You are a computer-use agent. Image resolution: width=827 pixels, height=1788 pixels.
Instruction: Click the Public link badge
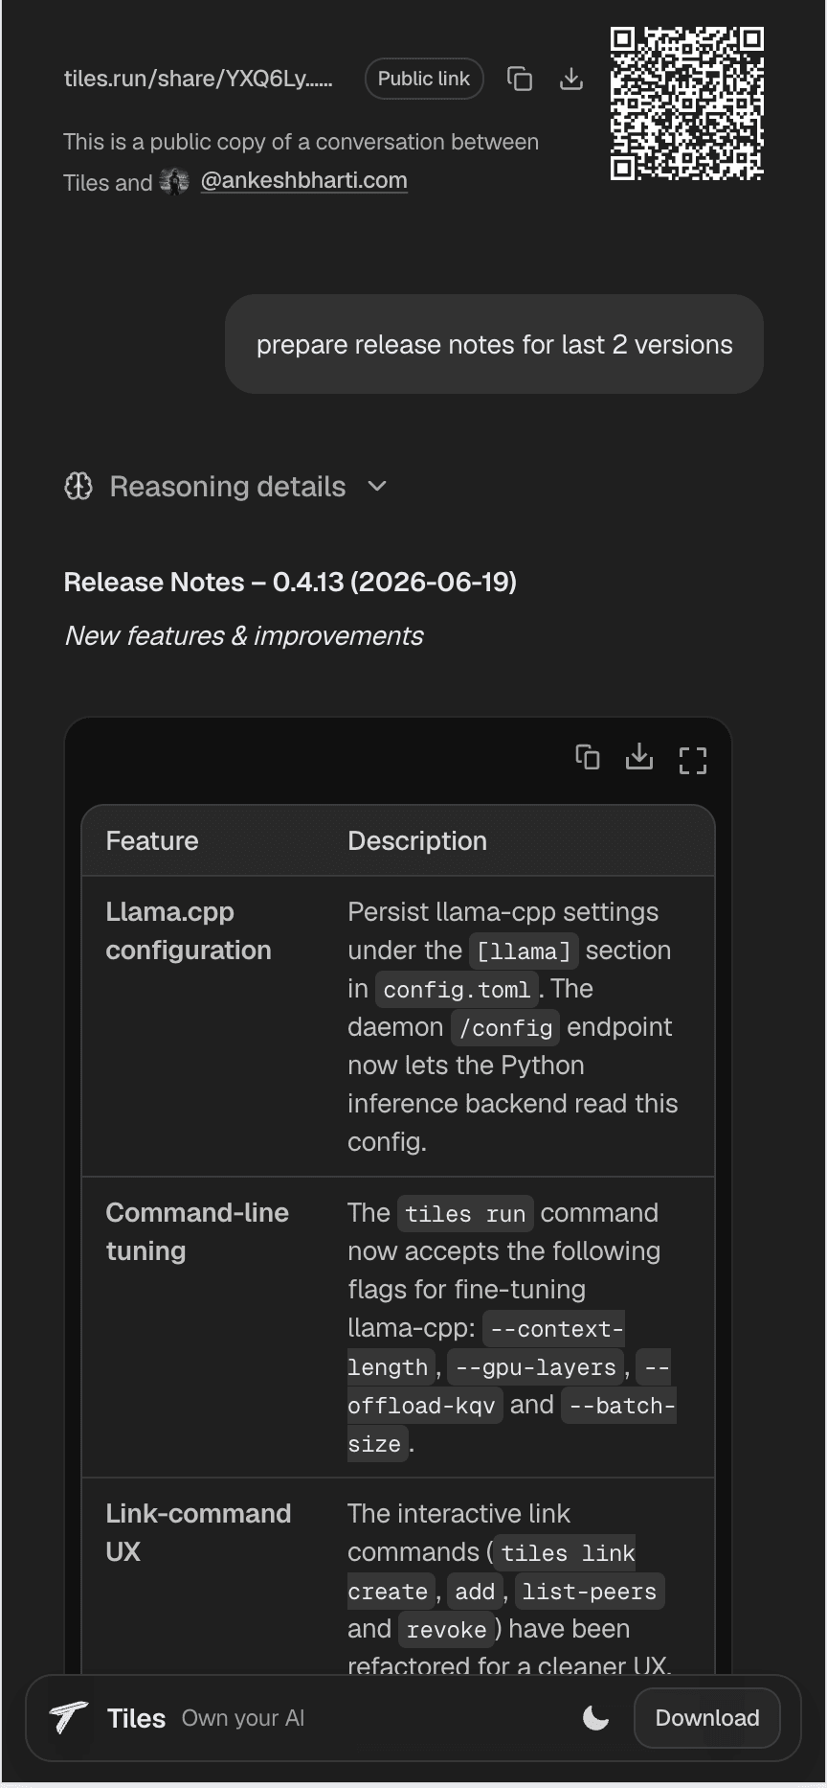pos(424,79)
